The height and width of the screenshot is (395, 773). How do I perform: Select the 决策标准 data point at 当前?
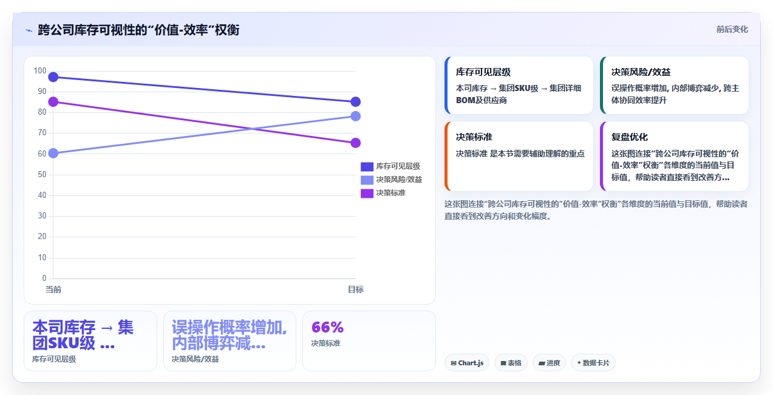(x=53, y=102)
